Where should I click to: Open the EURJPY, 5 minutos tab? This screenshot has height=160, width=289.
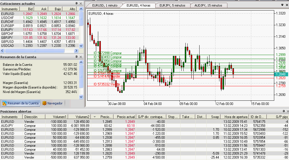(x=172, y=5)
